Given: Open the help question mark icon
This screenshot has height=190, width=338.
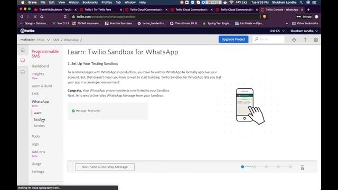Looking at the screenshot, I should (x=305, y=40).
